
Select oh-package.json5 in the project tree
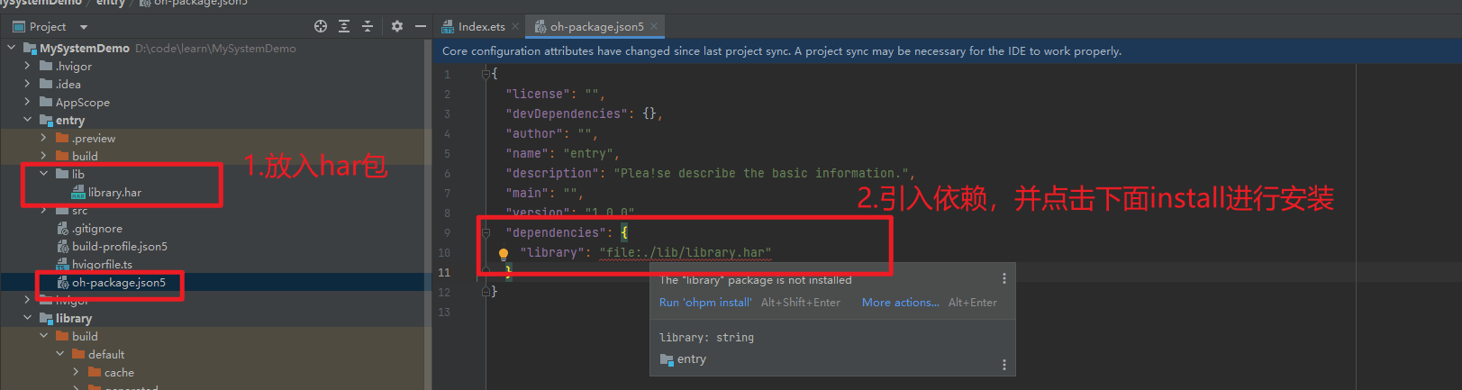pyautogui.click(x=119, y=283)
